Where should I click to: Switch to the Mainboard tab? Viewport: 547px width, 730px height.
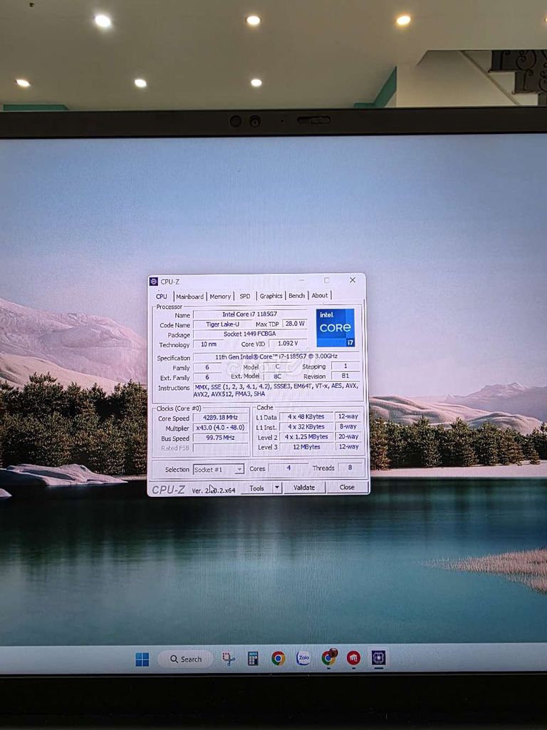189,297
